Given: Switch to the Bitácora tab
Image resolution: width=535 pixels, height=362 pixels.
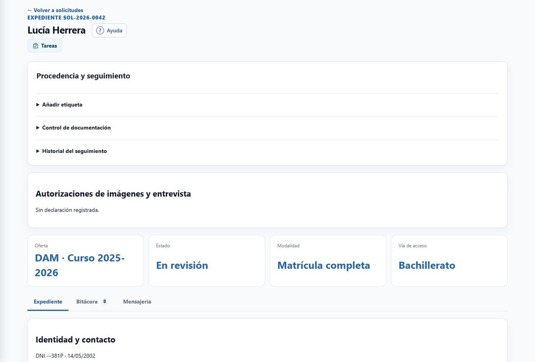Looking at the screenshot, I should tap(92, 302).
